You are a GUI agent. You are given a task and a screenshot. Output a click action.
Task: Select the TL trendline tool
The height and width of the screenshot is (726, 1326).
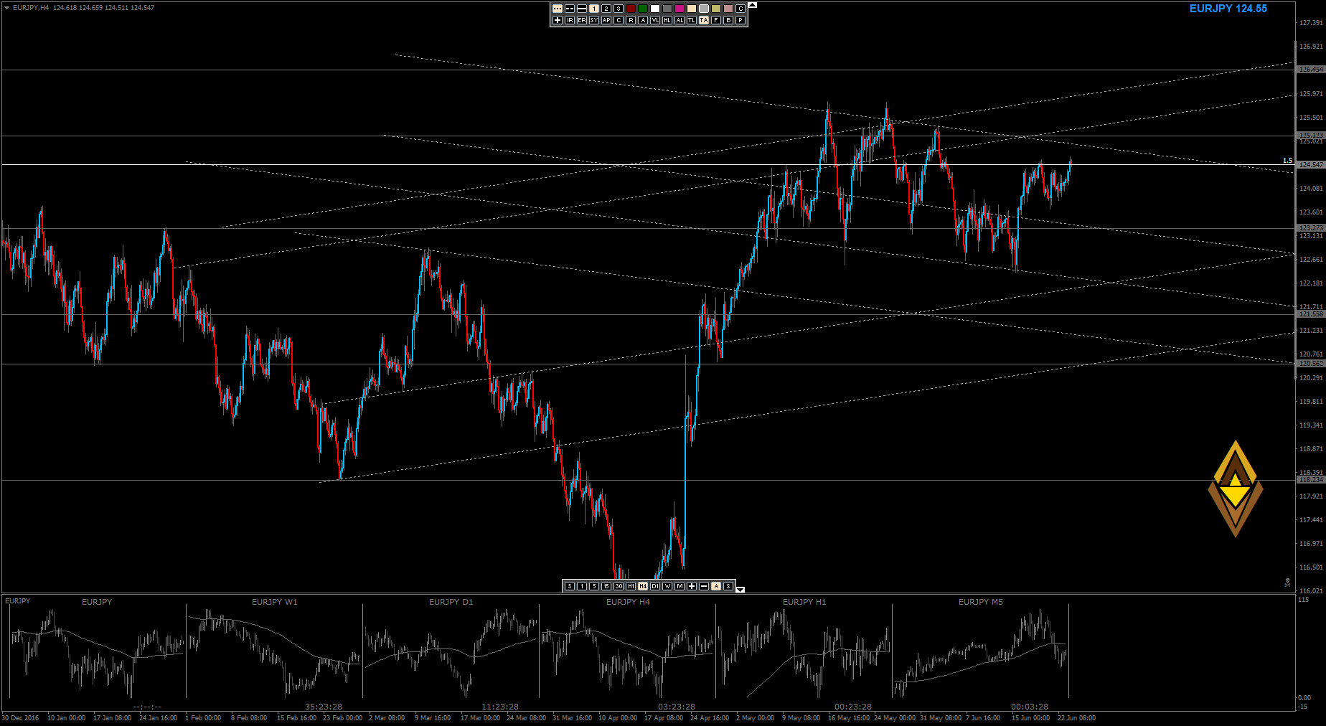tap(692, 20)
